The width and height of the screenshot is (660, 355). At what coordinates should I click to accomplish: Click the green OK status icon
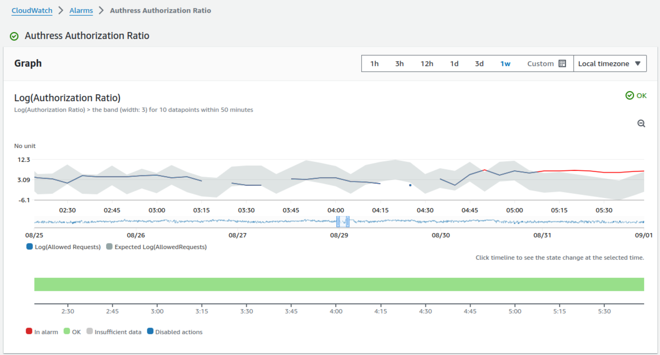(630, 95)
